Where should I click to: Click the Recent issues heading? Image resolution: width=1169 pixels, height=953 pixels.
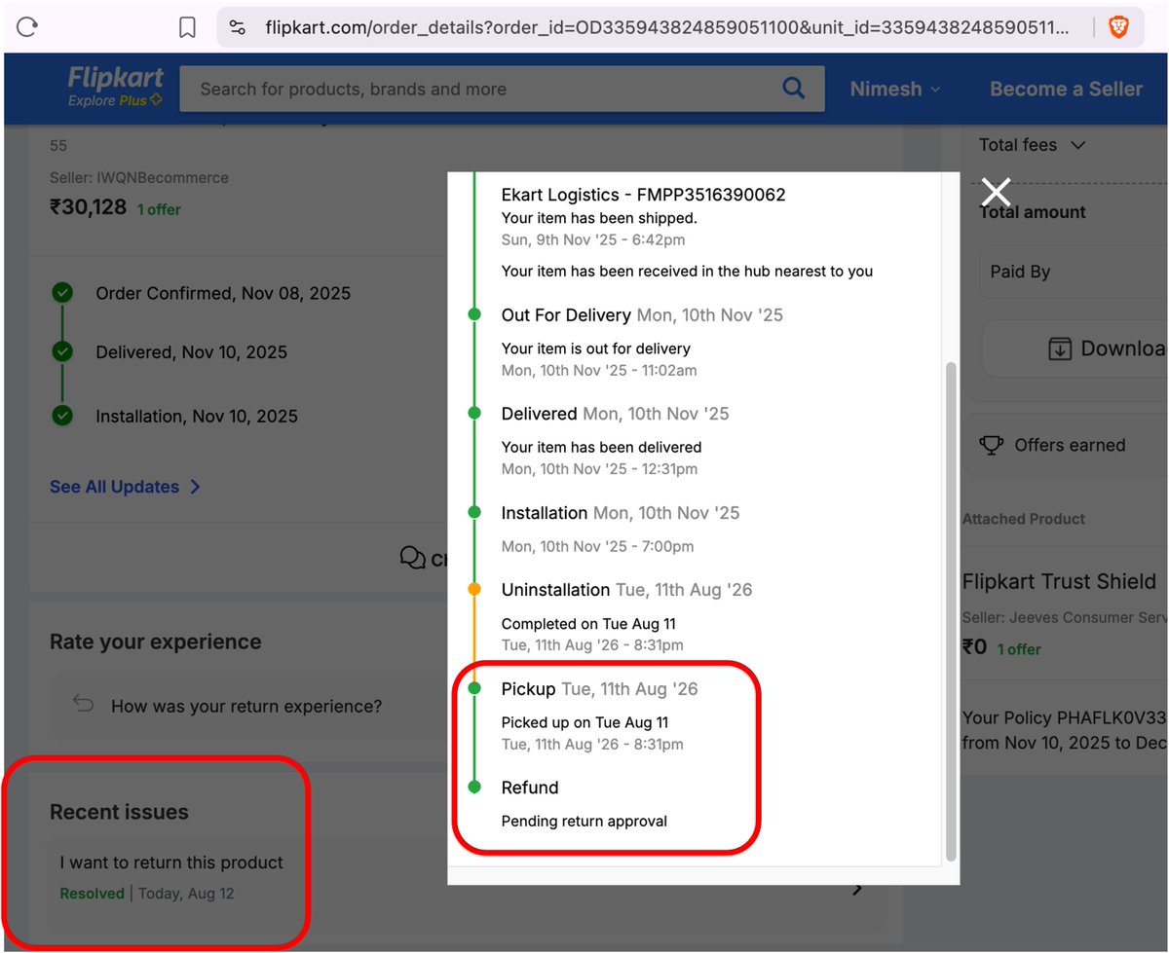coord(119,812)
